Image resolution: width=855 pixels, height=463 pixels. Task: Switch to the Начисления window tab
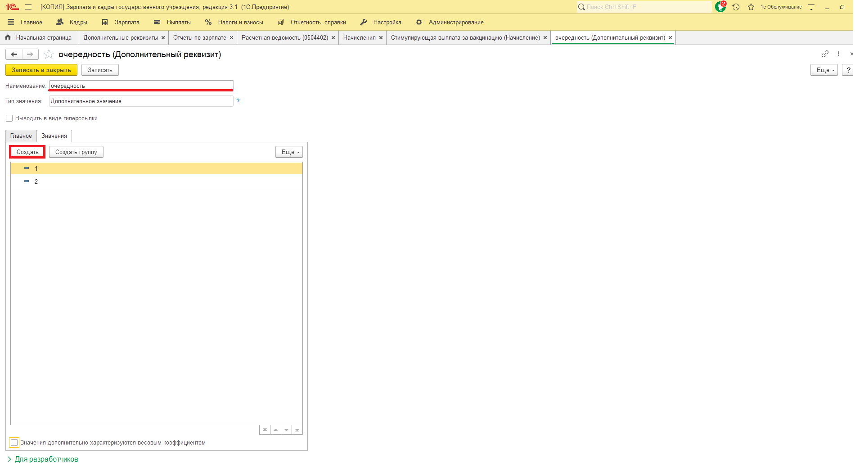(360, 38)
